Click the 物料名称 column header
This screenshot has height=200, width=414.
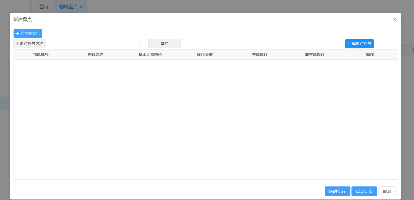[x=95, y=55]
